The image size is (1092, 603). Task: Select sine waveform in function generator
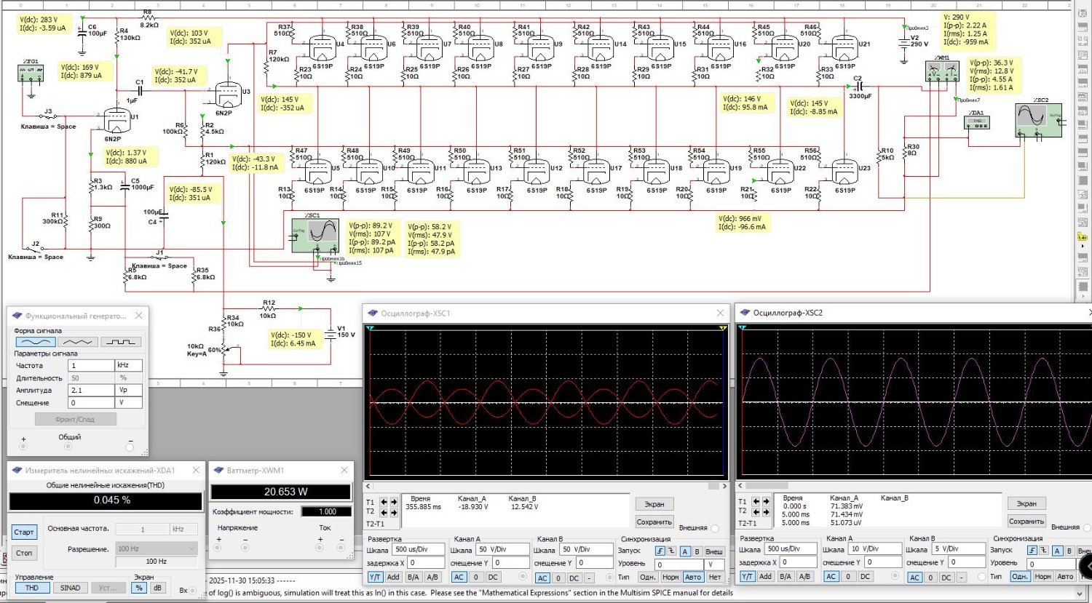[x=36, y=342]
